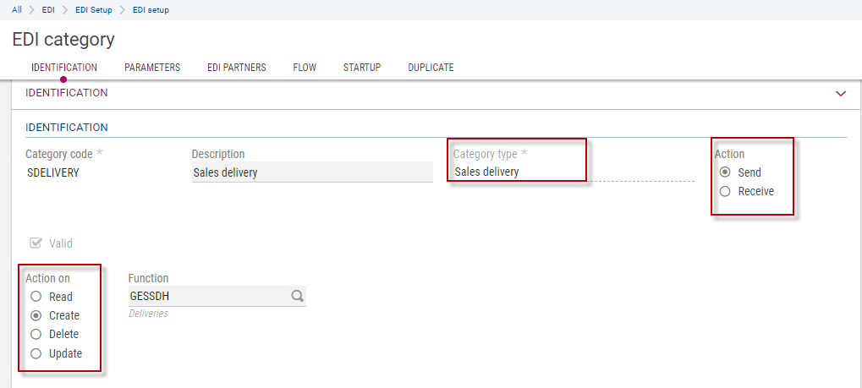
Task: Navigate to EDI breadcrumb link
Action: pyautogui.click(x=48, y=9)
